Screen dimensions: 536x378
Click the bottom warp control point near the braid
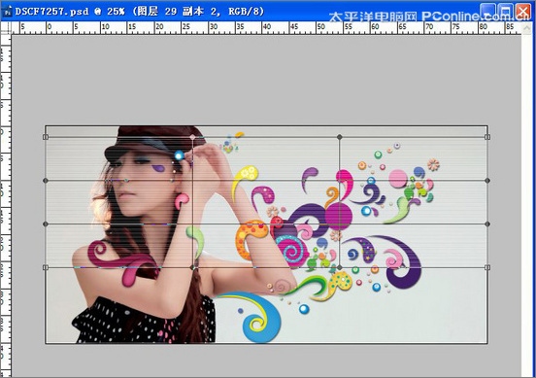(193, 267)
